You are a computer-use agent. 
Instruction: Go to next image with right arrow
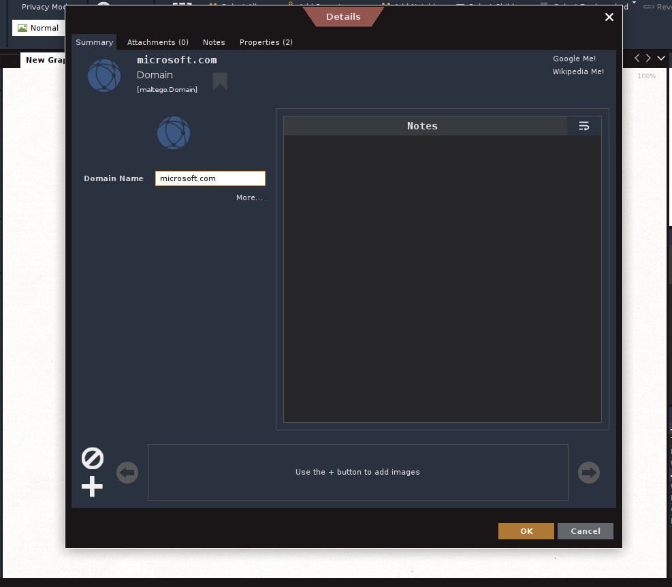tap(589, 473)
